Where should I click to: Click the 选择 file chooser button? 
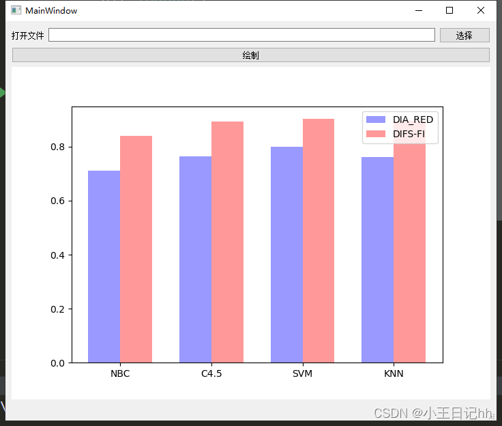pyautogui.click(x=464, y=35)
